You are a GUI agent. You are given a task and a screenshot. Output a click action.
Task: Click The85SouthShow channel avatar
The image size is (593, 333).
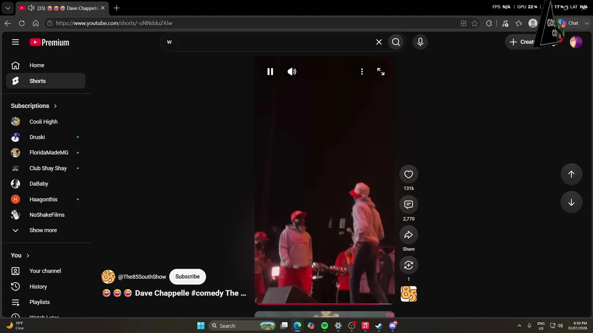pos(108,277)
